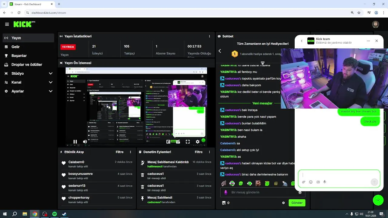Click the gold rank 1 badge
Image resolution: width=388 pixels, height=218 pixels.
pos(235,54)
